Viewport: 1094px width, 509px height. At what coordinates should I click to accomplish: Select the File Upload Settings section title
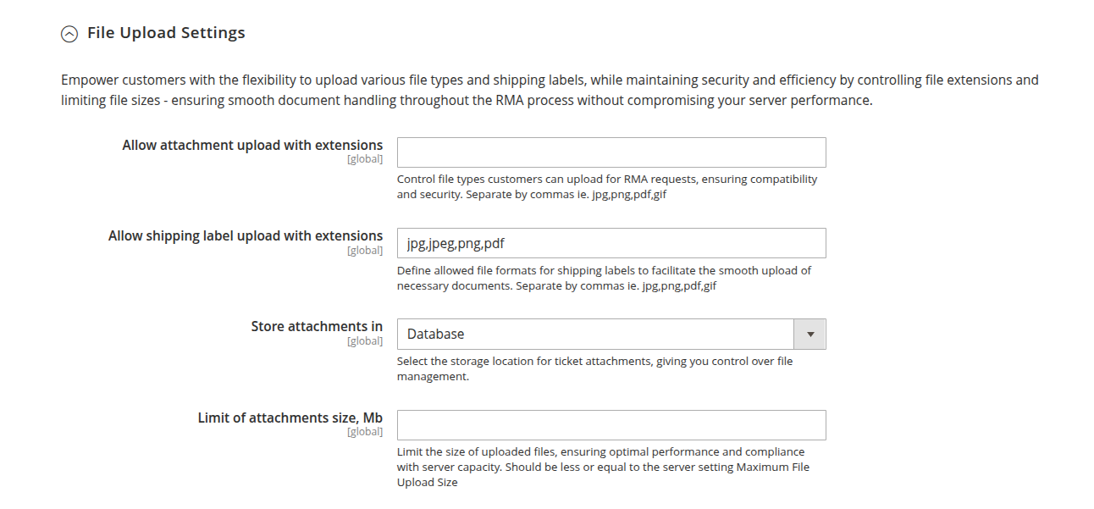[x=166, y=32]
